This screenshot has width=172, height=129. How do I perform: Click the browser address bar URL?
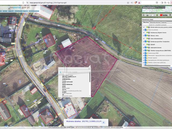[48, 3]
